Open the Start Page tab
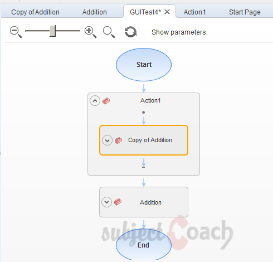Viewport: 273px width, 262px height. [x=245, y=12]
